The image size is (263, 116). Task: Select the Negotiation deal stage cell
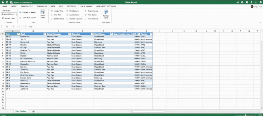103,53
